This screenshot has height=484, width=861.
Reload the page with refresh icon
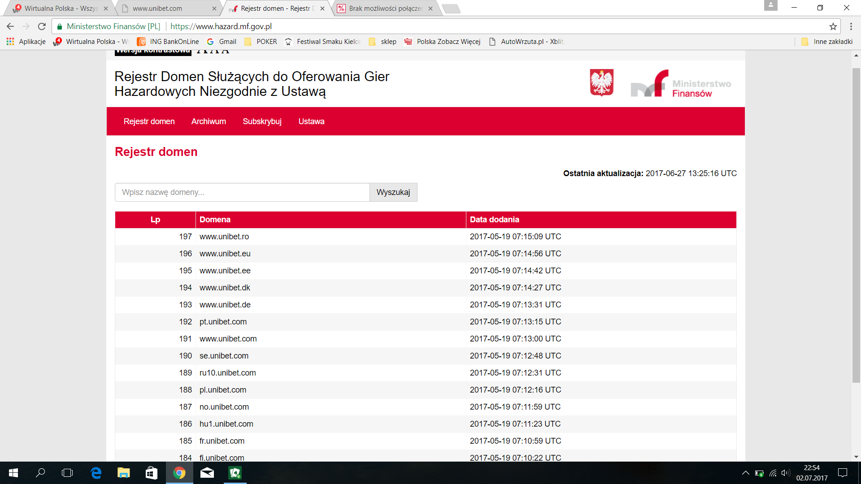click(42, 26)
